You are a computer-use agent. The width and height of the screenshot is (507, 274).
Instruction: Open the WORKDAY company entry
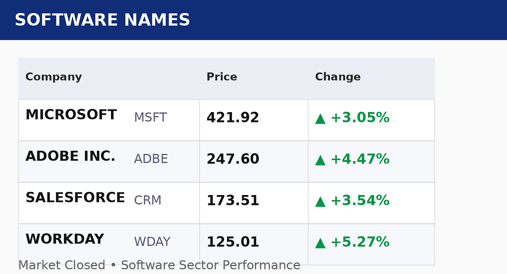[x=65, y=239]
